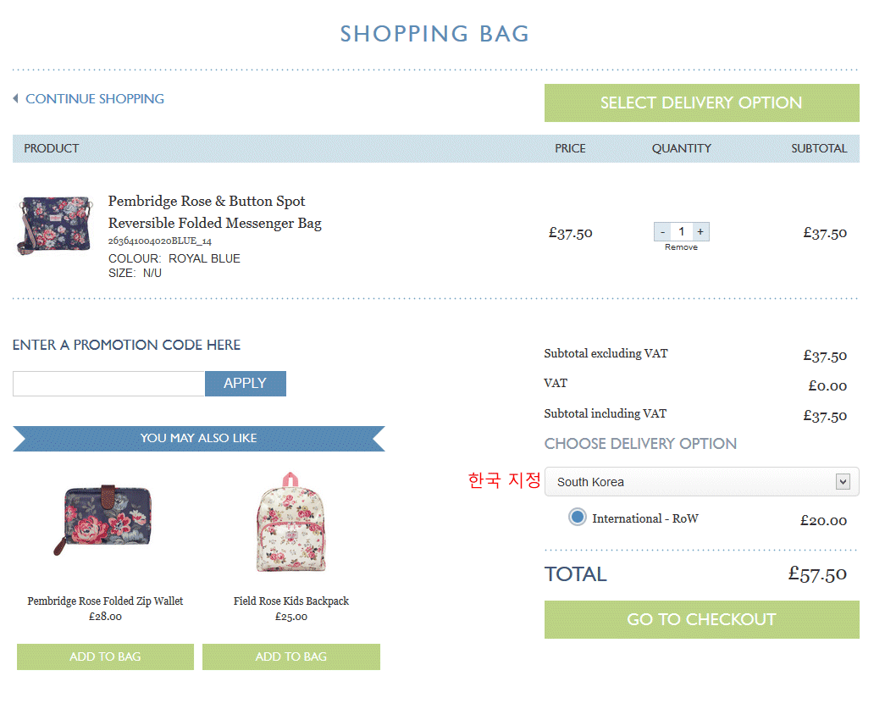Image resolution: width=885 pixels, height=709 pixels.
Task: Click the back arrow beside Continue Shopping
Action: (16, 99)
